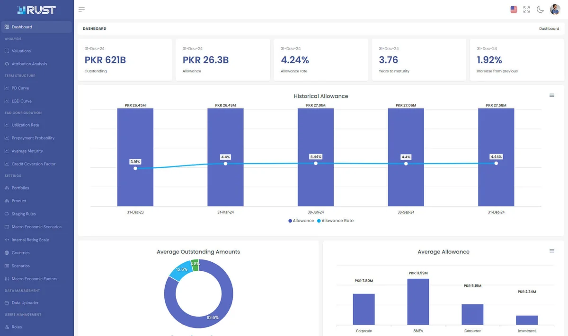Click the LGD Curve chart icon
Image resolution: width=568 pixels, height=336 pixels.
(x=7, y=101)
